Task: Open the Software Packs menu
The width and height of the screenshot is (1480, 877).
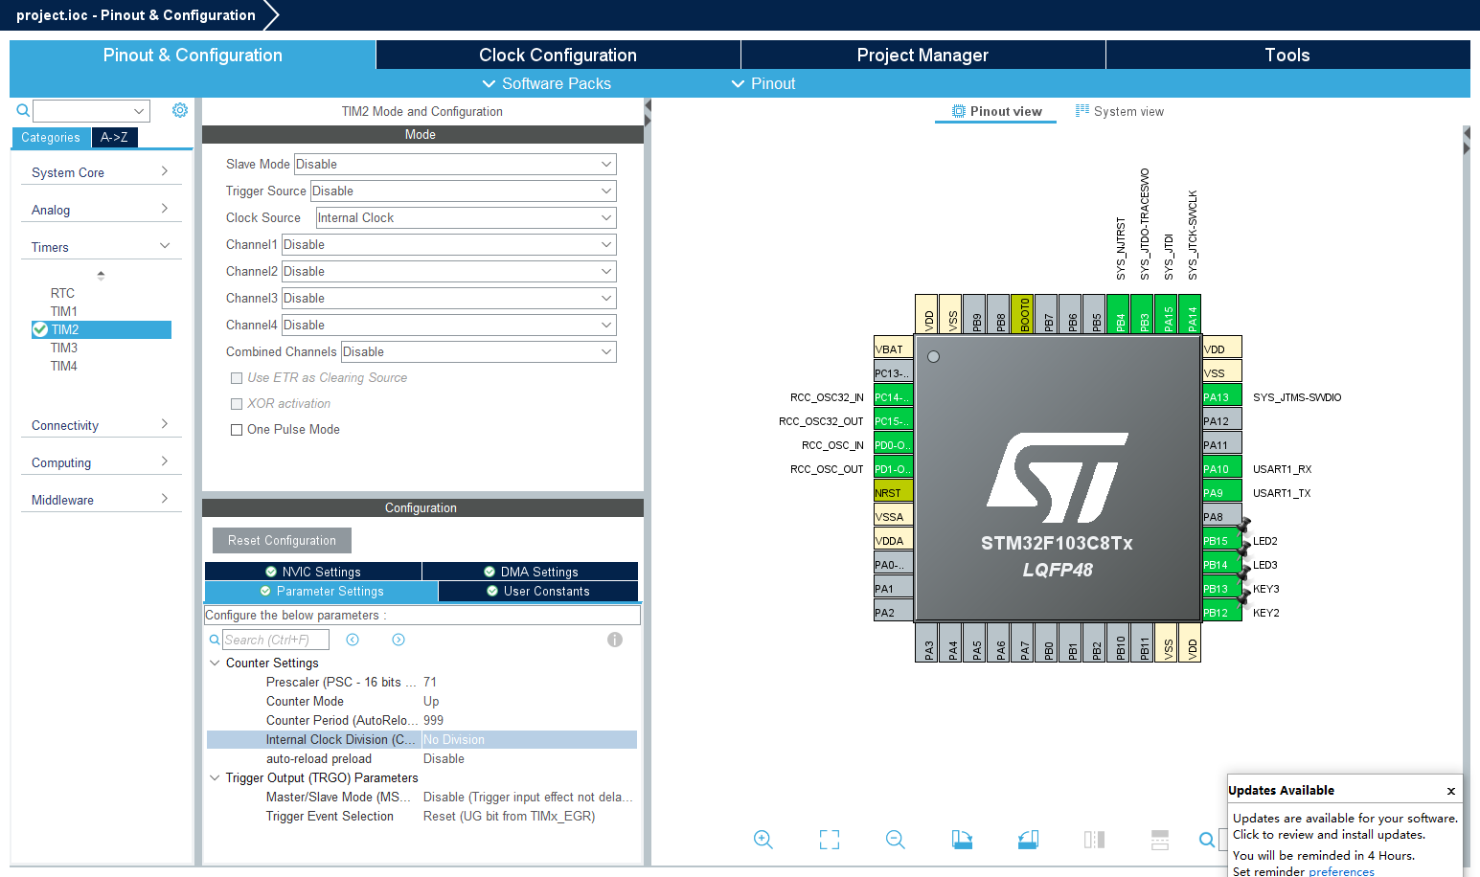Action: coord(546,83)
